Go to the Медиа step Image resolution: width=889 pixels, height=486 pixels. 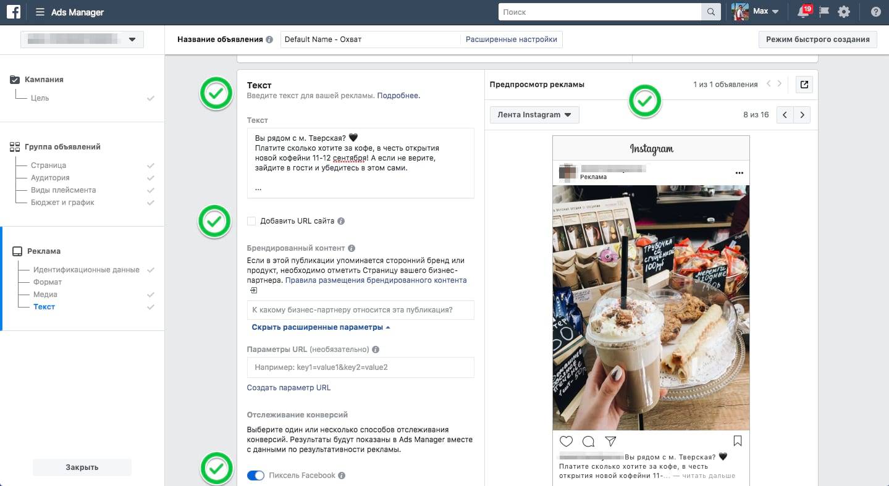[x=46, y=295]
